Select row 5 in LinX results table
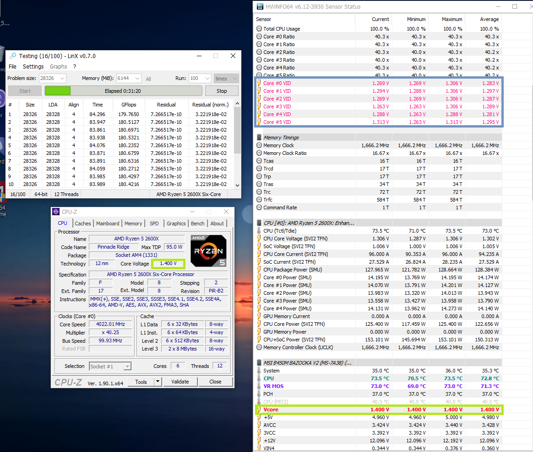 (119, 145)
